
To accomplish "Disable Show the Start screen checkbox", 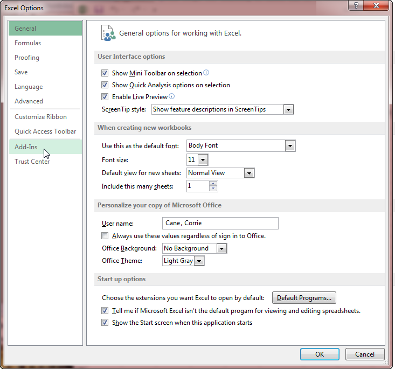I will click(x=105, y=323).
